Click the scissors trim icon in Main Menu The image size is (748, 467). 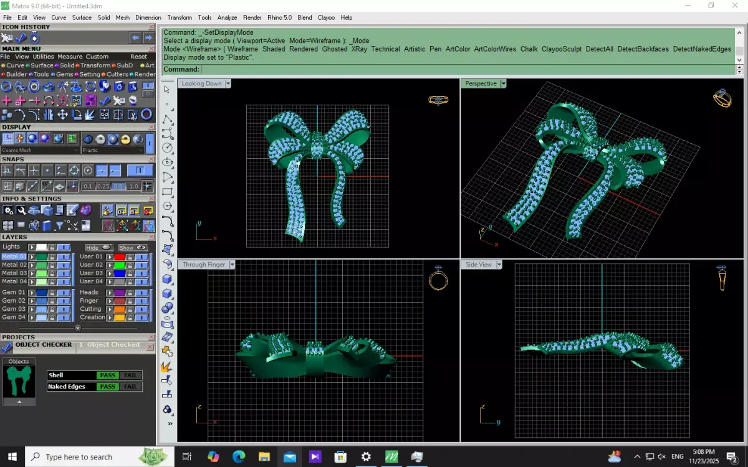[x=132, y=115]
